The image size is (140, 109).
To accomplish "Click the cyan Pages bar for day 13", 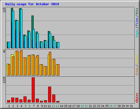I will tap(58, 45).
